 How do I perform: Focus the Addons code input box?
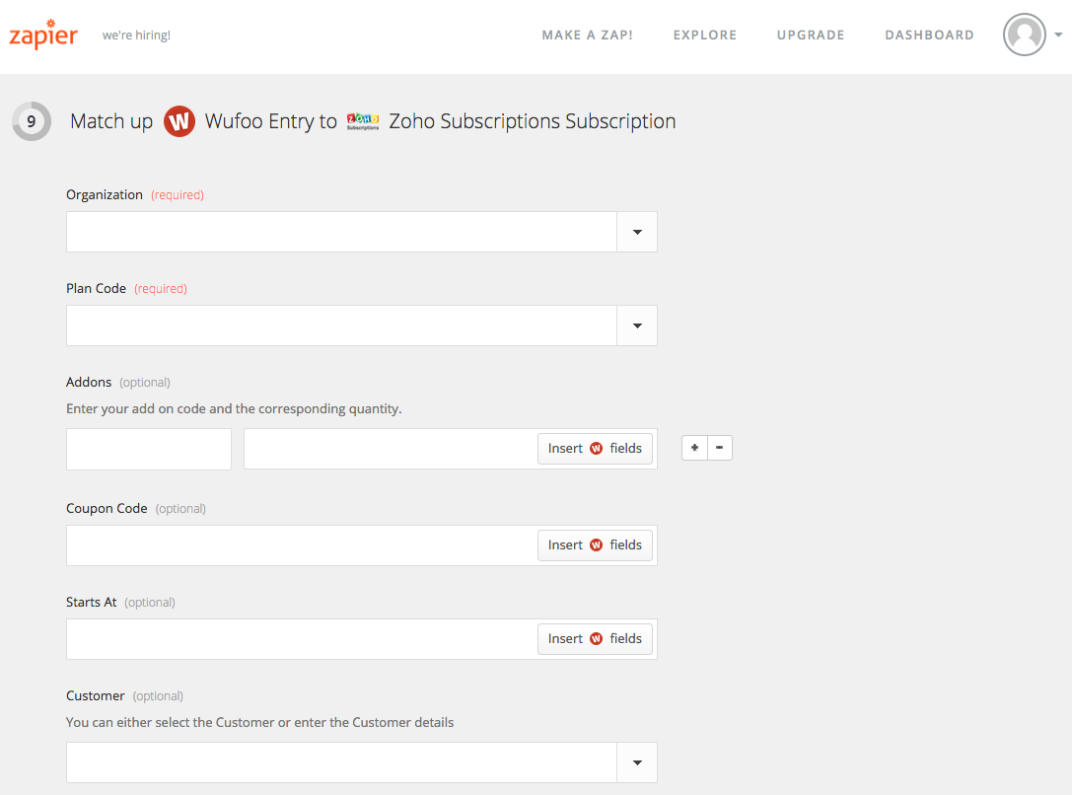point(149,449)
